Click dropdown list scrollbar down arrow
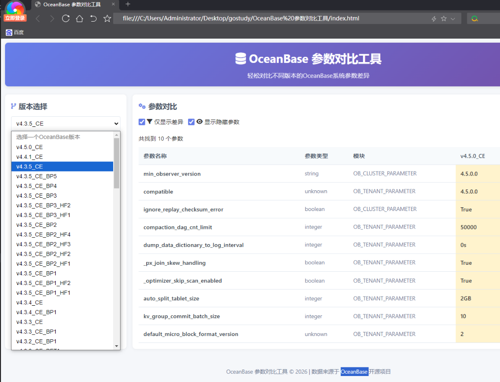 [116, 346]
